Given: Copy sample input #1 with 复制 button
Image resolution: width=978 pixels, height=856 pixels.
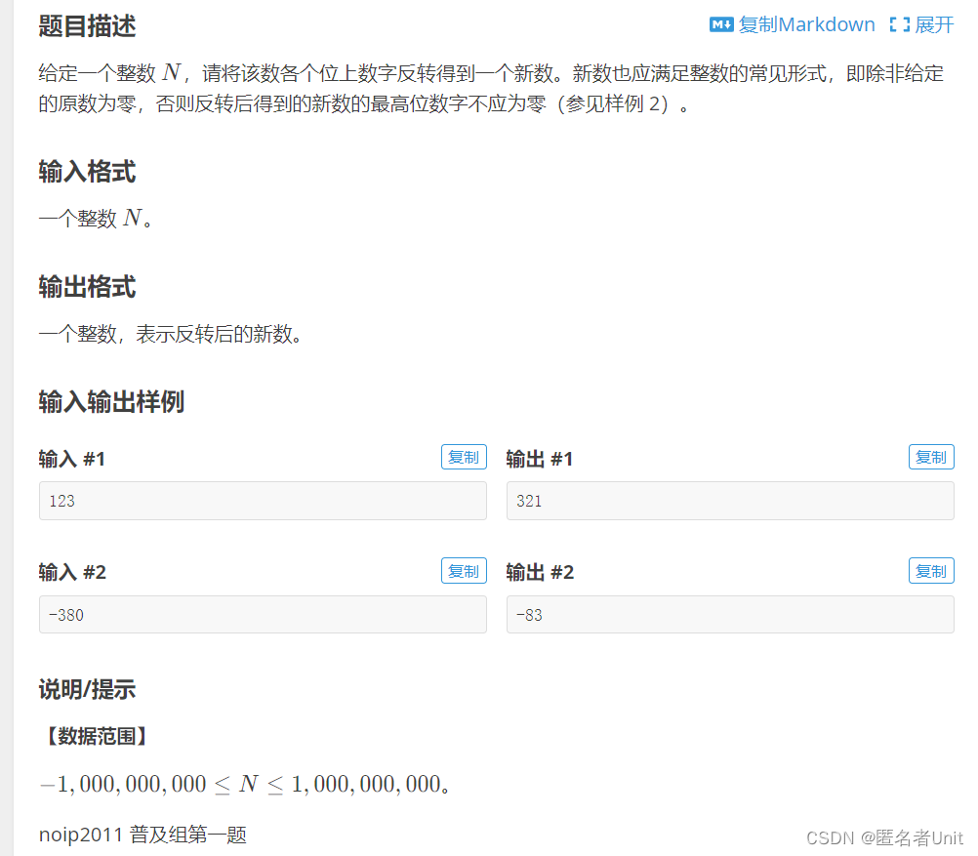Looking at the screenshot, I should (x=464, y=457).
